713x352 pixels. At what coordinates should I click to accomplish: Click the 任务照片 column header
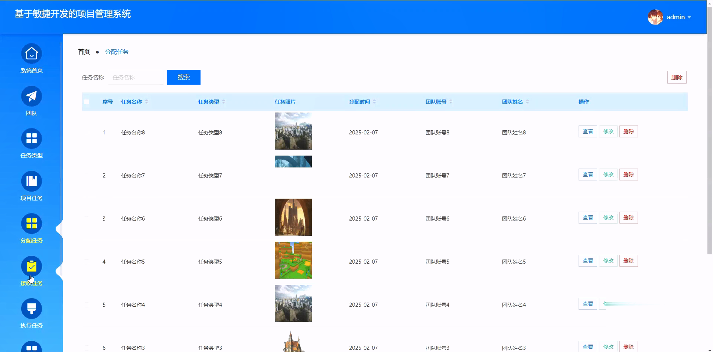(x=285, y=102)
